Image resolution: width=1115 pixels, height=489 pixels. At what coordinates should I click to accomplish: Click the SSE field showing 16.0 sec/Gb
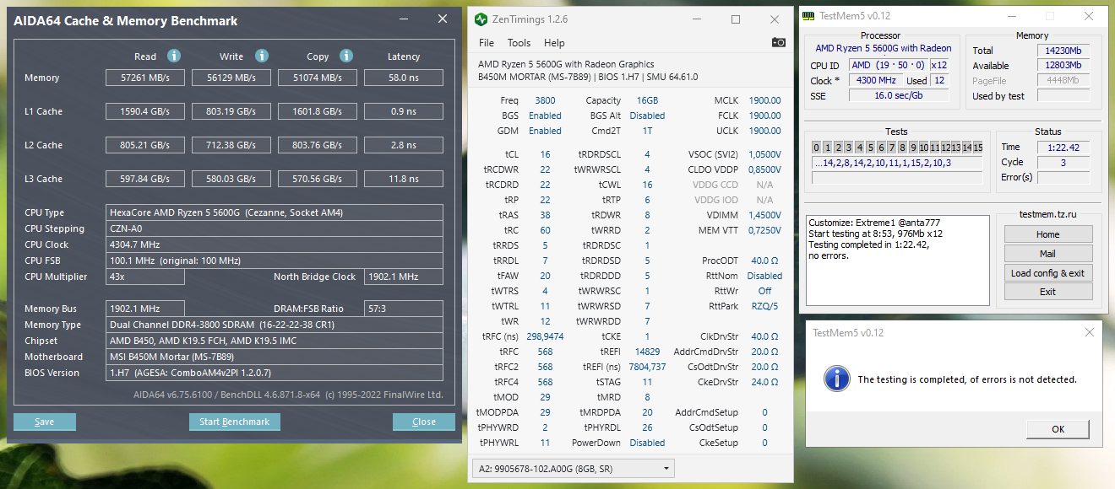(898, 95)
